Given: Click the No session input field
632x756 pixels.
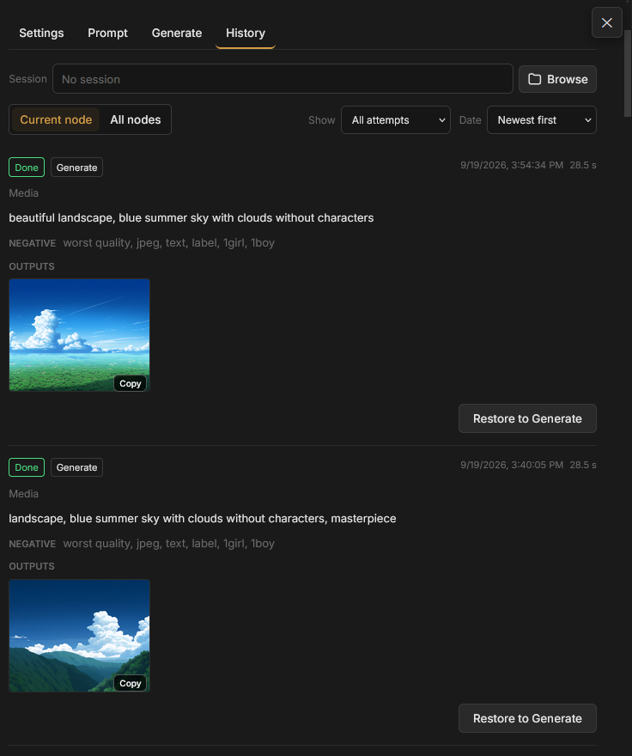Looking at the screenshot, I should (283, 79).
